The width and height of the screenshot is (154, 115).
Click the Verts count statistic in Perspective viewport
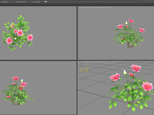(x=84, y=71)
